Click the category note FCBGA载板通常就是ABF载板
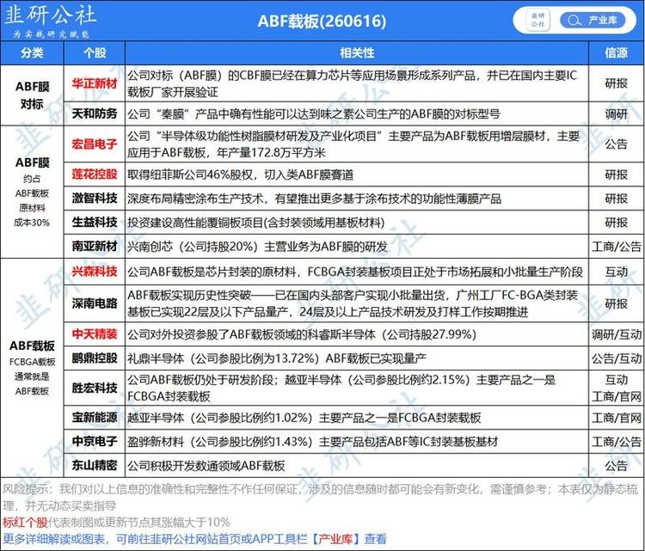 click(32, 377)
